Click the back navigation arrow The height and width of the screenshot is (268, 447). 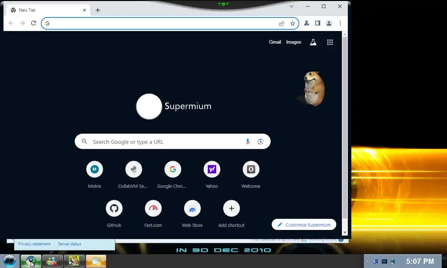pyautogui.click(x=11, y=23)
